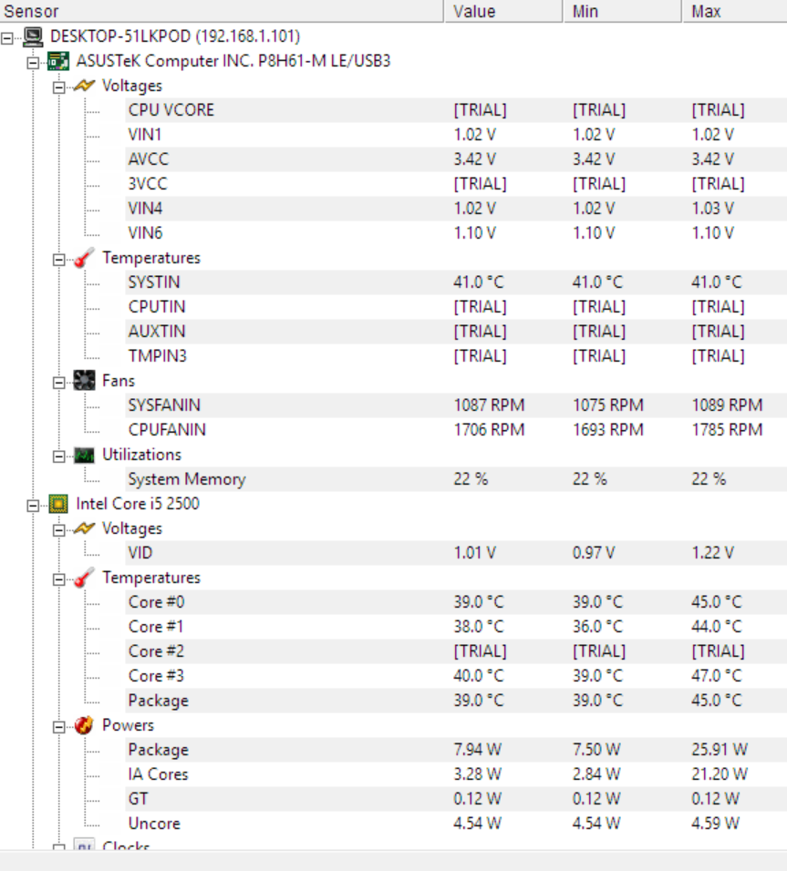Viewport: 787px width, 871px height.
Task: Click the motherboard Voltages lightning icon
Action: [84, 86]
